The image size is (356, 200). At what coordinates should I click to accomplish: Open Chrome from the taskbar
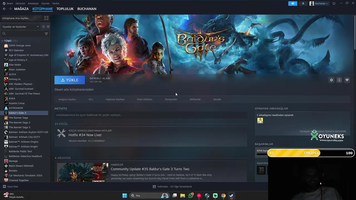pyautogui.click(x=223, y=196)
